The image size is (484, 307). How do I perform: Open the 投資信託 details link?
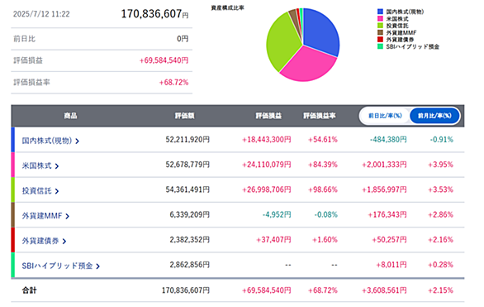[36, 191]
